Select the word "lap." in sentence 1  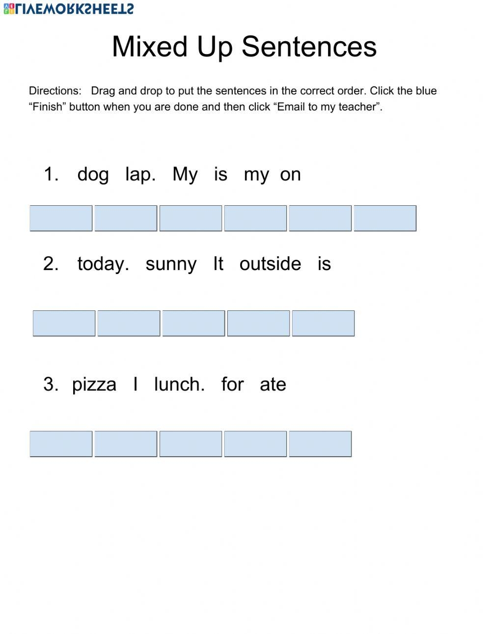tap(140, 174)
